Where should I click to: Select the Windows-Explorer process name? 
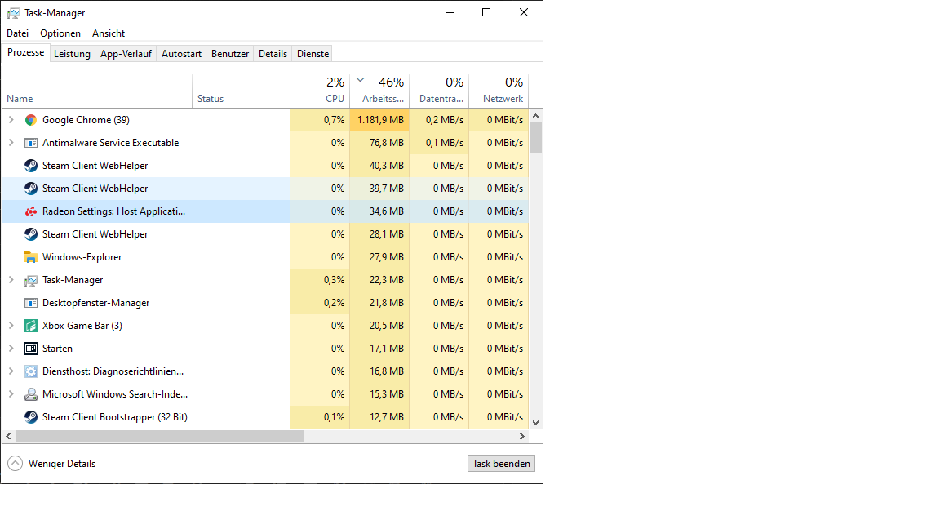82,257
